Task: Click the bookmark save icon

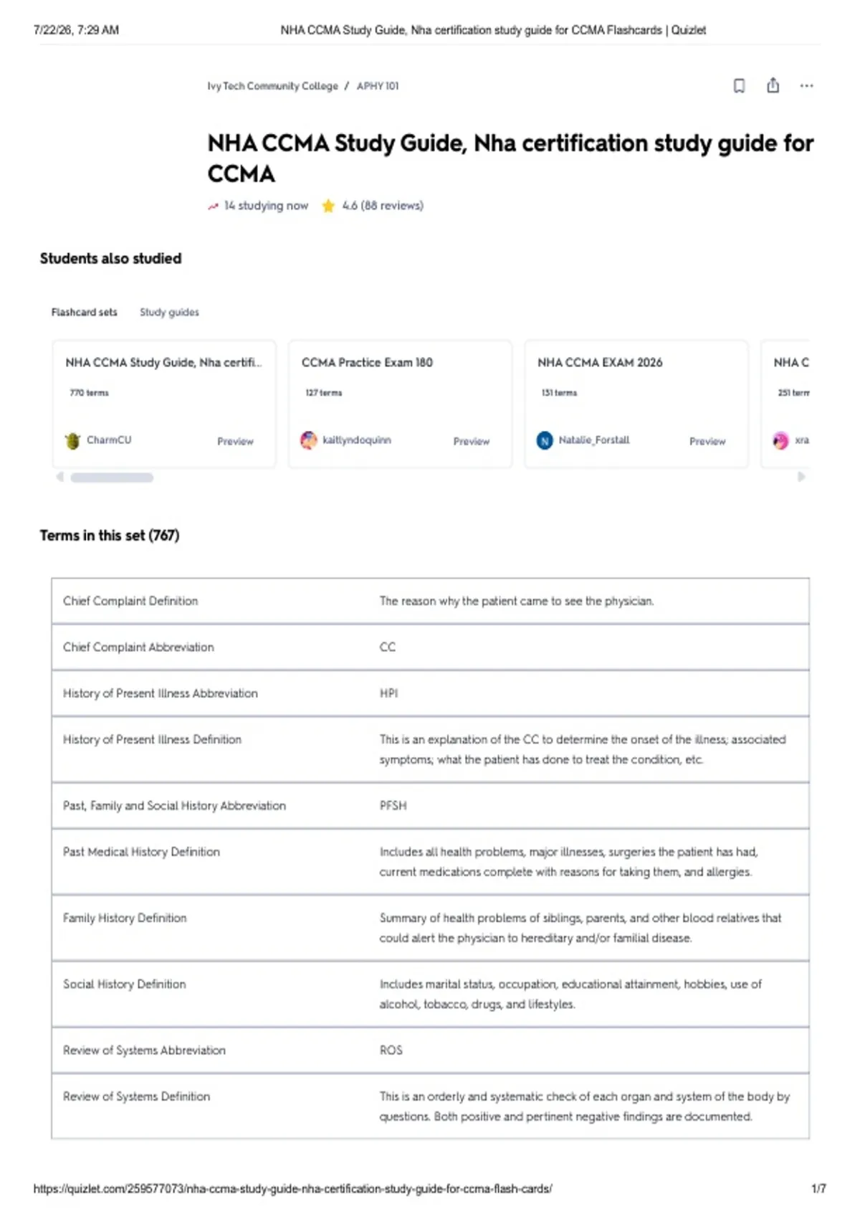Action: tap(739, 86)
